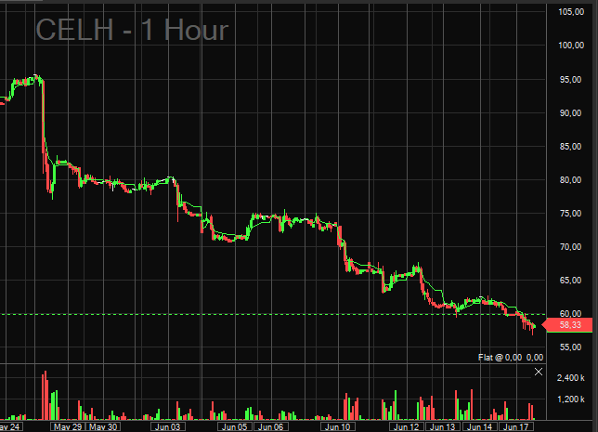Image resolution: width=598 pixels, height=432 pixels.
Task: Click the 58,33 current price marker
Action: tap(568, 325)
